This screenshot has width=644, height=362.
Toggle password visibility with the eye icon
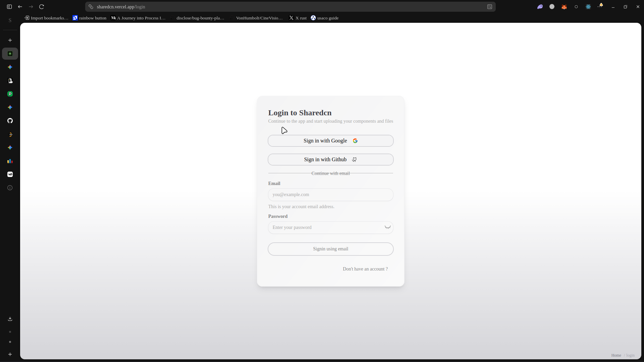[x=387, y=227]
